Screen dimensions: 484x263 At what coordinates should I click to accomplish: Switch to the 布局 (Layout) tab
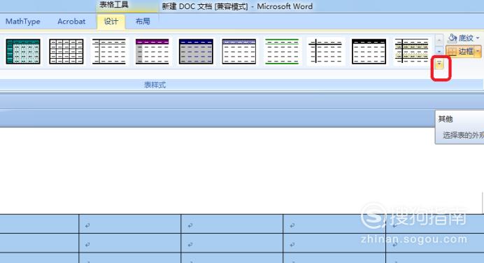click(x=143, y=22)
